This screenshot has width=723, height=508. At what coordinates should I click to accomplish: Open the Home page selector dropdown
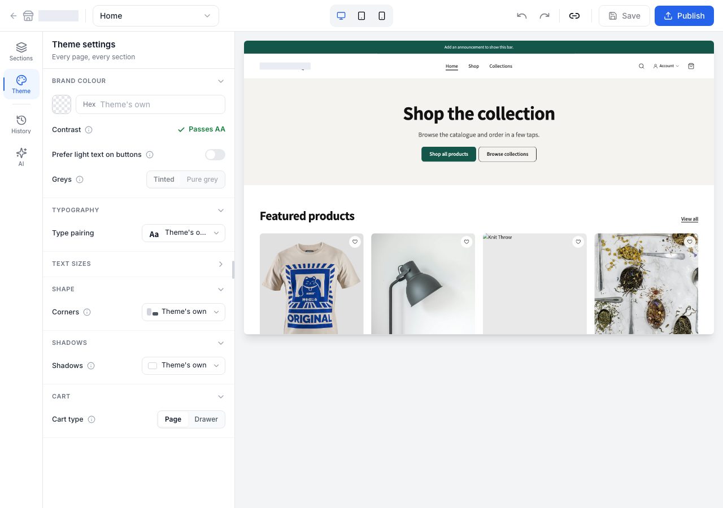[x=156, y=16]
